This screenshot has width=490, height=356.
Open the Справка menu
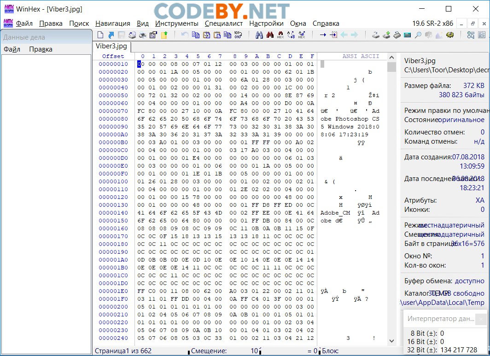(x=326, y=23)
